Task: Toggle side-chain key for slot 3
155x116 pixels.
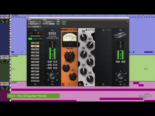Action: click(50, 68)
